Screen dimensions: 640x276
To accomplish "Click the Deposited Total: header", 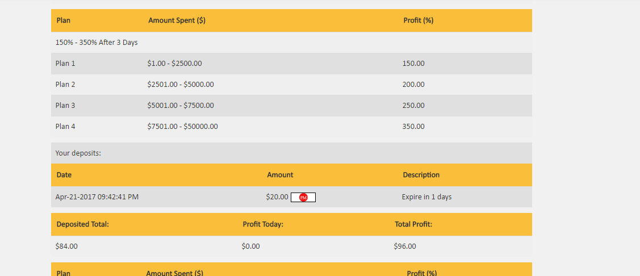I will pyautogui.click(x=82, y=224).
